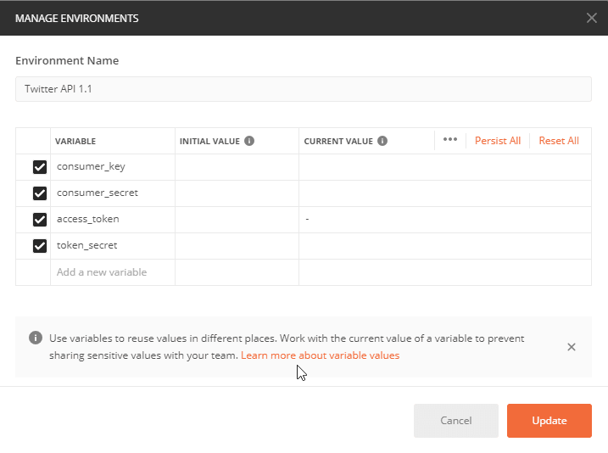This screenshot has height=453, width=608.
Task: Edit consumer_secret current value cell
Action: pyautogui.click(x=445, y=193)
